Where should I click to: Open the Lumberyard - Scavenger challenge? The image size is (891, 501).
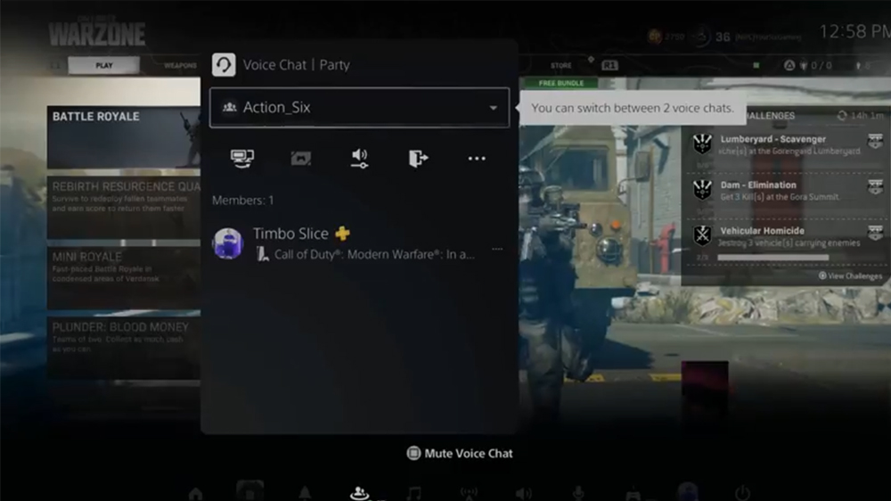coord(787,145)
